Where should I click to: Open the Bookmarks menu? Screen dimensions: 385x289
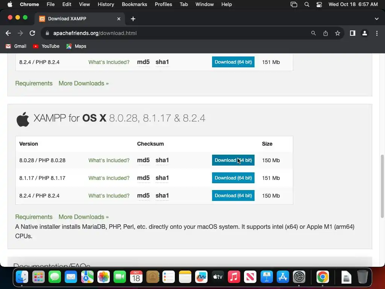pos(134,5)
